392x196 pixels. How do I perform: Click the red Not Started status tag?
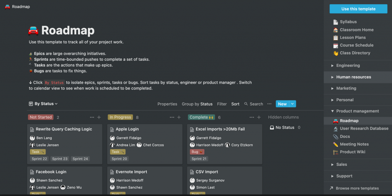[41, 117]
